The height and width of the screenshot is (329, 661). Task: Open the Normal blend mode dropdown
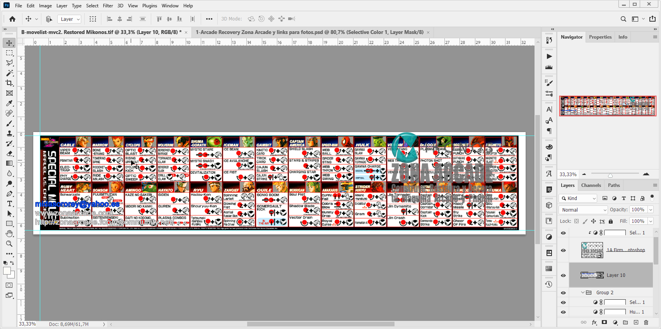[x=584, y=210]
